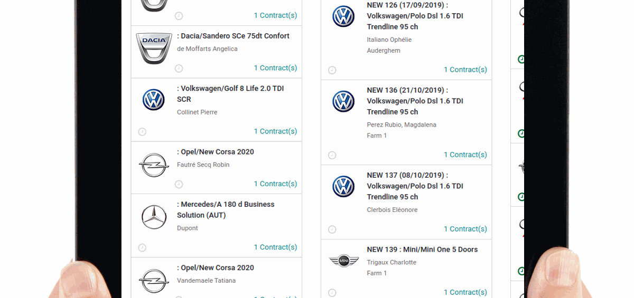Click Volkswagen logo on NEW 136 card

tap(343, 101)
